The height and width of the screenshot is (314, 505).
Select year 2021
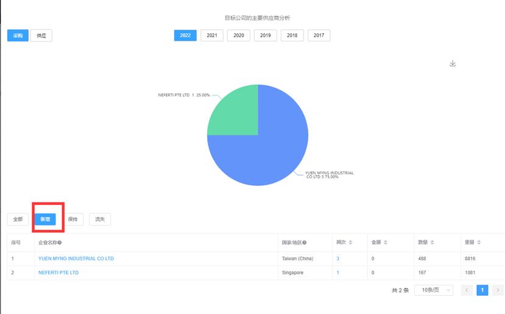[212, 35]
